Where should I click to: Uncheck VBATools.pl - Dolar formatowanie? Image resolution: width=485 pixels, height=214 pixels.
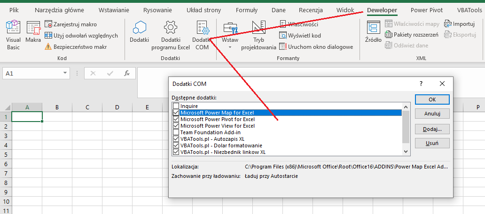(x=176, y=145)
